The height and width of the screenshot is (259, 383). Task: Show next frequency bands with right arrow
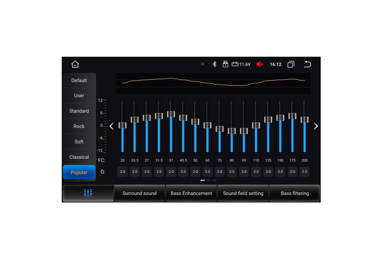316,126
